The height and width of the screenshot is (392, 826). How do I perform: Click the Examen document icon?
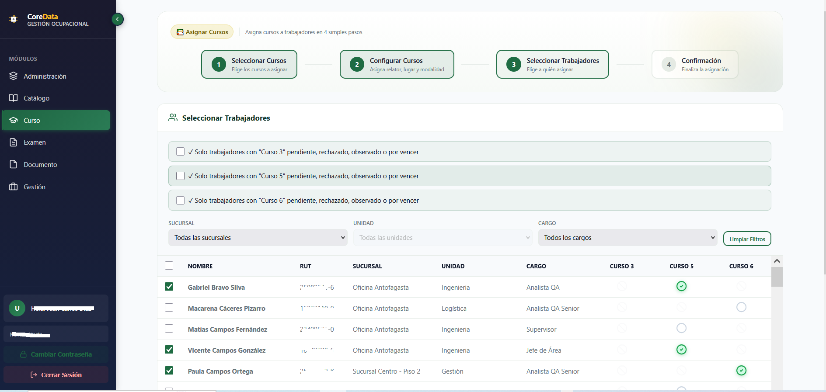(x=14, y=142)
